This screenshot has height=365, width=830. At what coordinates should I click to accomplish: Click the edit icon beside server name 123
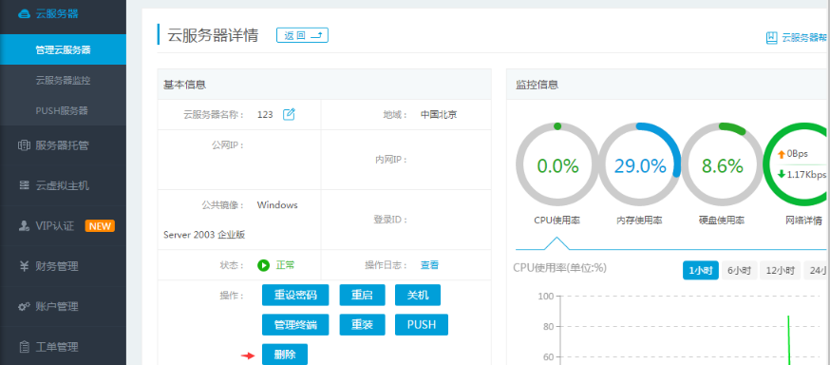(x=289, y=114)
